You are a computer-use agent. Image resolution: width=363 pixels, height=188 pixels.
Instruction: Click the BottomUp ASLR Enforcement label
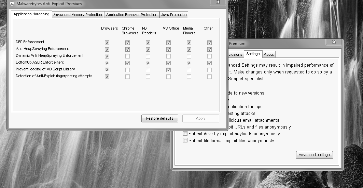tap(40, 63)
